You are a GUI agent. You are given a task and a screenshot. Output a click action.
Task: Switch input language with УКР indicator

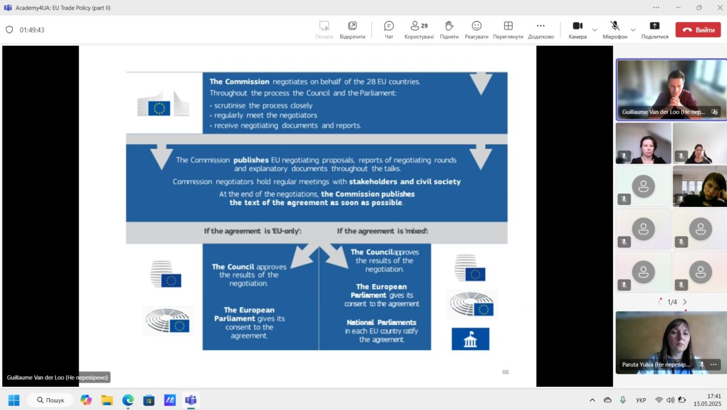pyautogui.click(x=641, y=400)
